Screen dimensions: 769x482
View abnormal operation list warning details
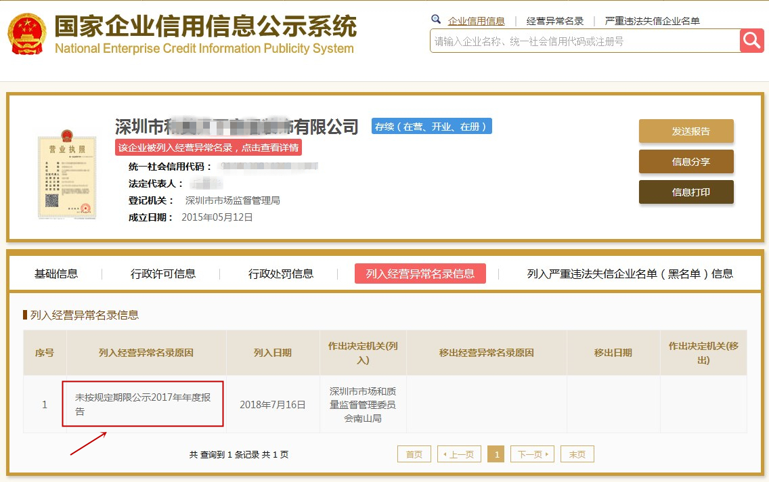(208, 148)
